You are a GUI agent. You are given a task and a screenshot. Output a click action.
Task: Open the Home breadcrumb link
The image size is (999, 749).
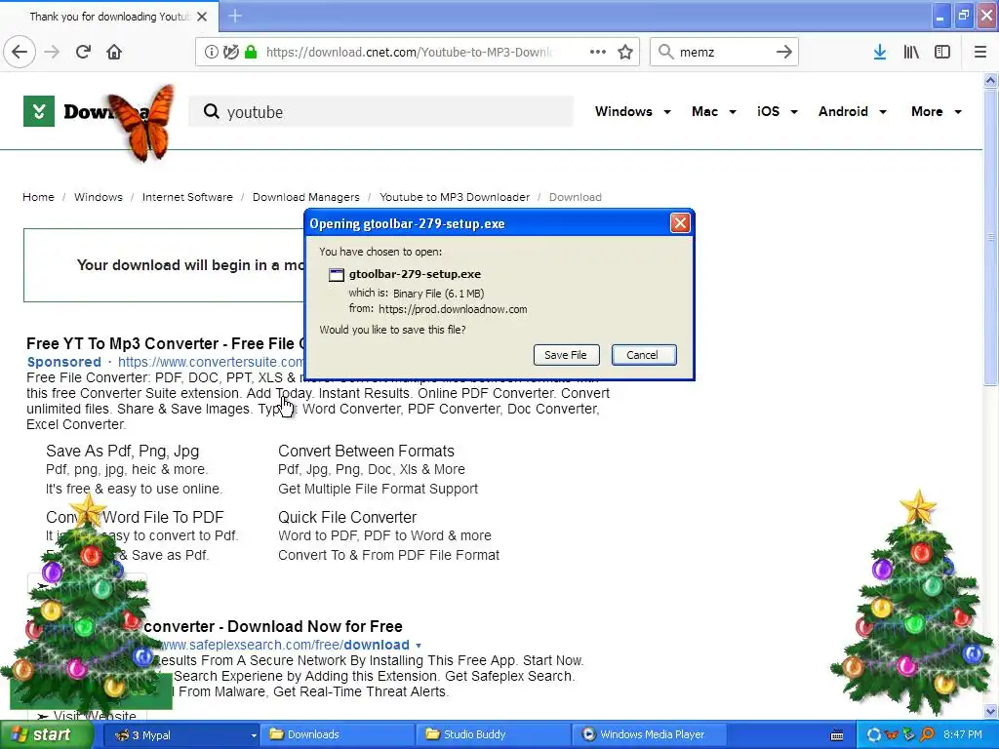38,197
